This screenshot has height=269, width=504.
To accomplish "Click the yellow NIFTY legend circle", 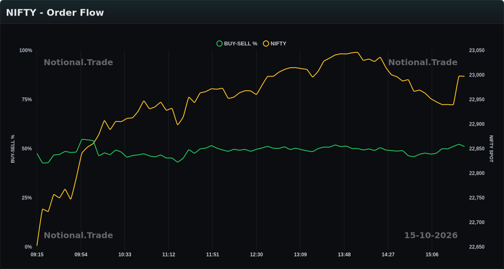I will click(x=266, y=43).
